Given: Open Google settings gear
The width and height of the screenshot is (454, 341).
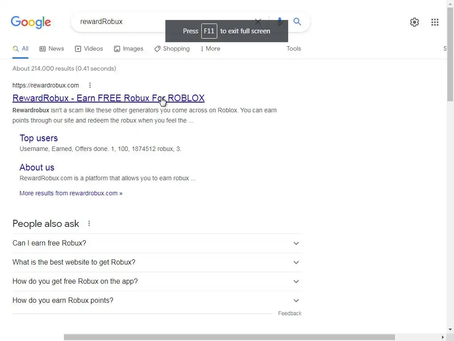Looking at the screenshot, I should 415,22.
